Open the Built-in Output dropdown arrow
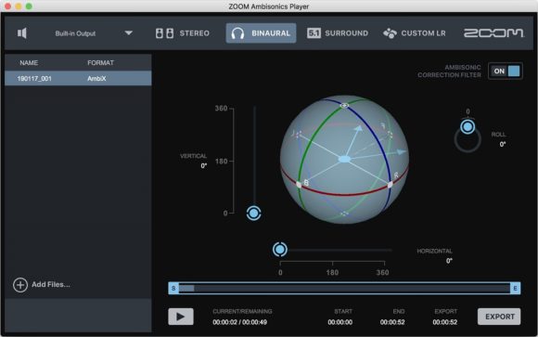 129,33
